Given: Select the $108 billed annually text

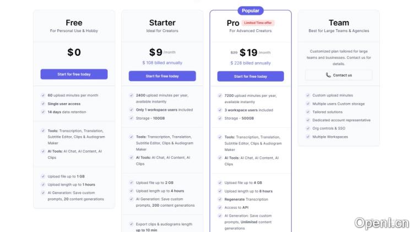Looking at the screenshot, I should point(162,63).
